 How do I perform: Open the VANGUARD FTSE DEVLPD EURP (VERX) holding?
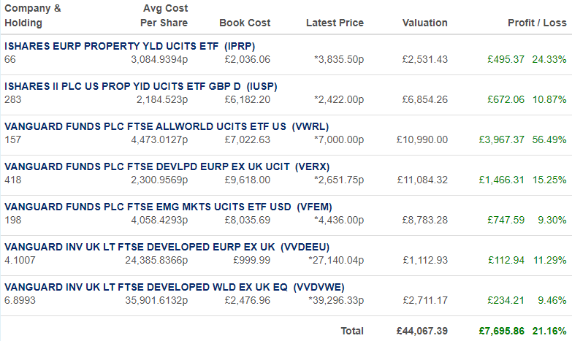(x=167, y=166)
